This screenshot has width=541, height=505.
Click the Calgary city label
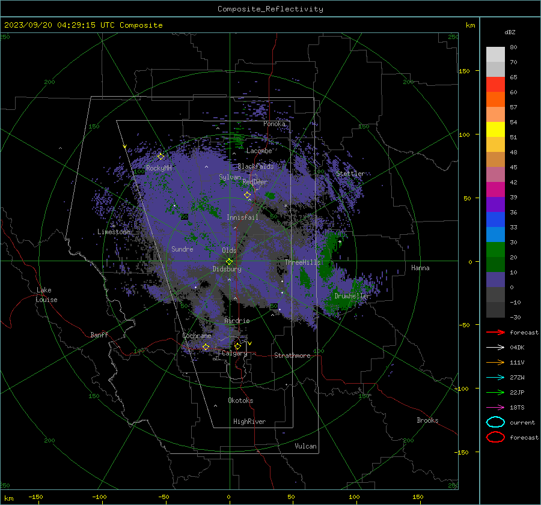(x=234, y=353)
